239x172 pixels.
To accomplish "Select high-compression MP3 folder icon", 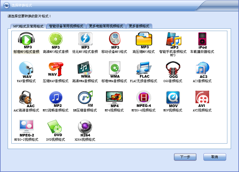I will [144, 40].
